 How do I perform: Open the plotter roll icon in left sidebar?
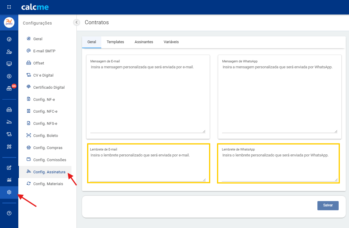pyautogui.click(x=9, y=134)
